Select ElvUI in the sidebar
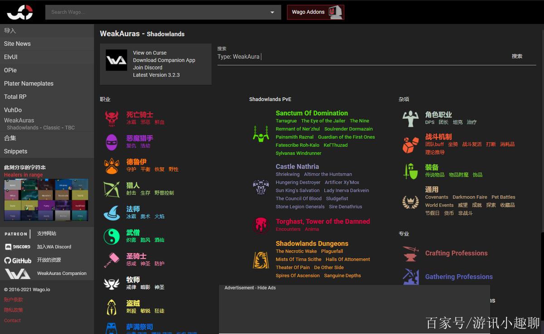 10,57
